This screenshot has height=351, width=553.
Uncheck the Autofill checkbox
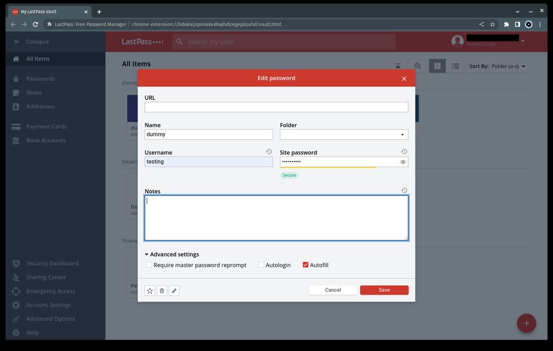[306, 265]
